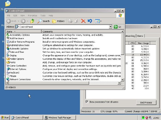
Task: Click the CPU Usage: 59% status text
Action: point(109,111)
